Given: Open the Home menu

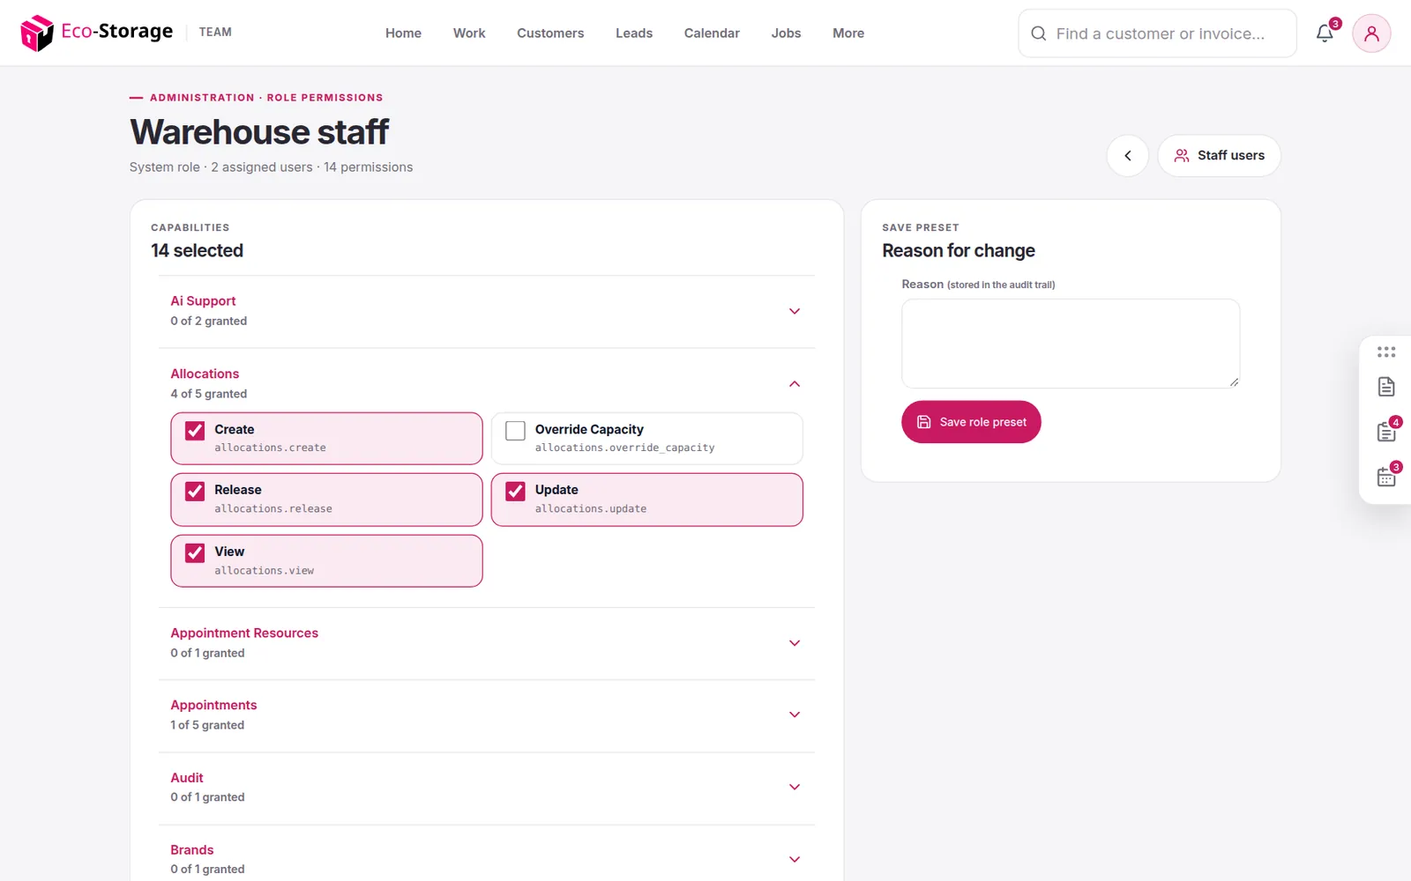Looking at the screenshot, I should click(x=403, y=33).
